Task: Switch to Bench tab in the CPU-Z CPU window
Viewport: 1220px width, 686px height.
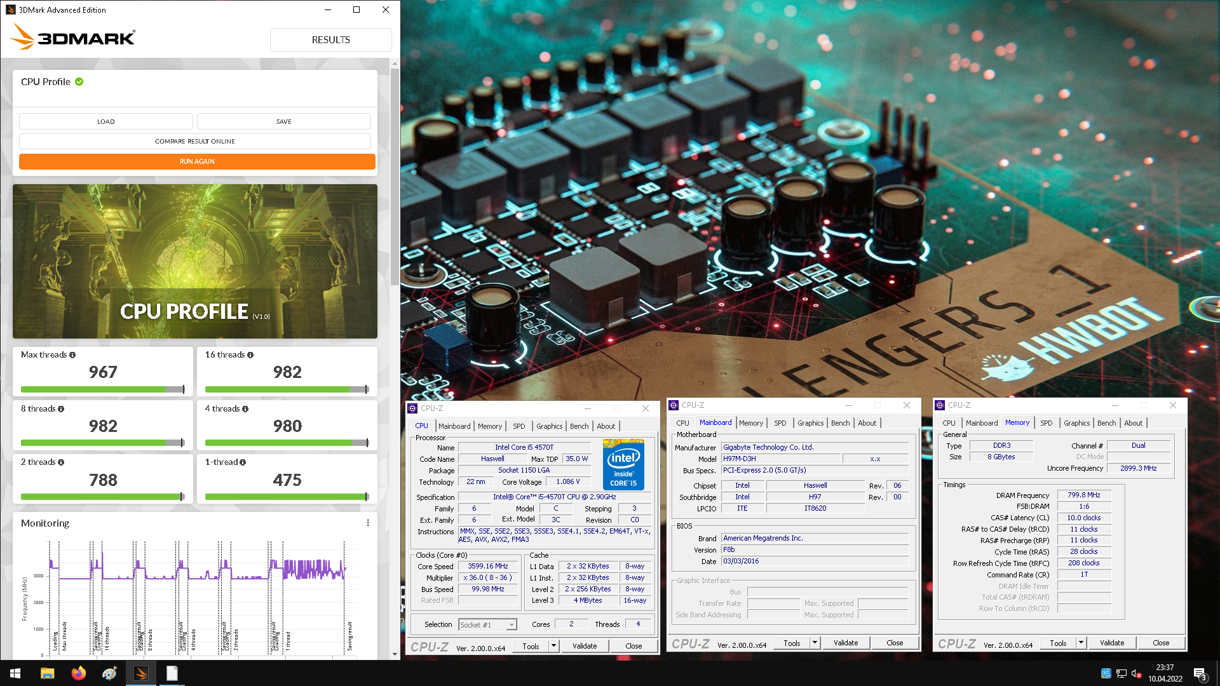Action: (x=579, y=426)
